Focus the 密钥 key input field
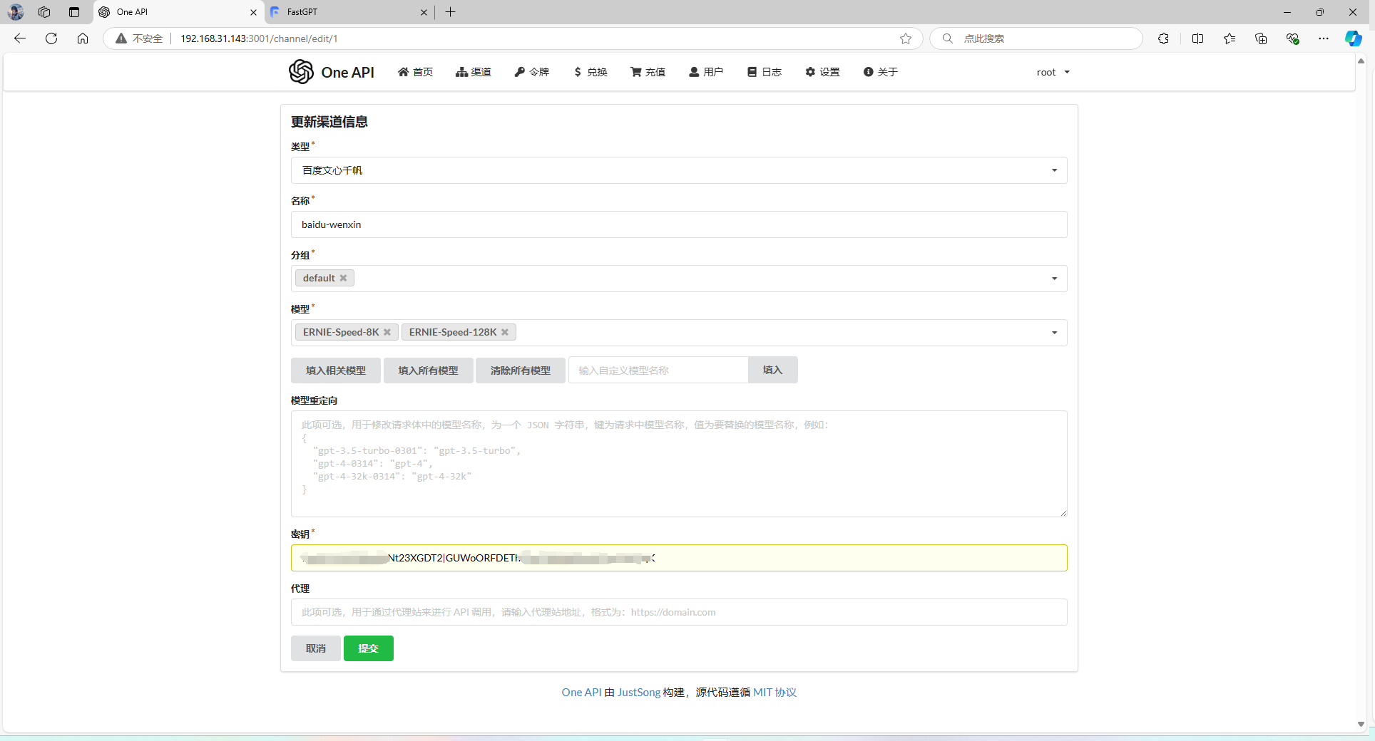The image size is (1375, 741). point(679,558)
